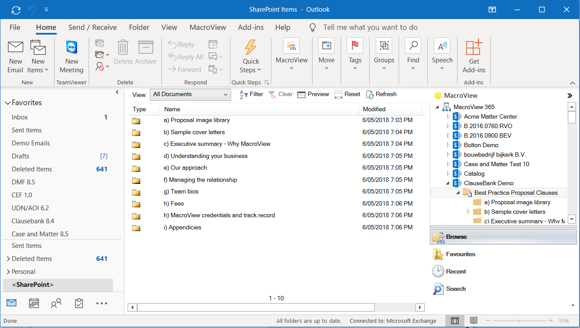Expand the Deleted Items folder with chevron
Viewport: 580px width, 328px height.
[8, 259]
